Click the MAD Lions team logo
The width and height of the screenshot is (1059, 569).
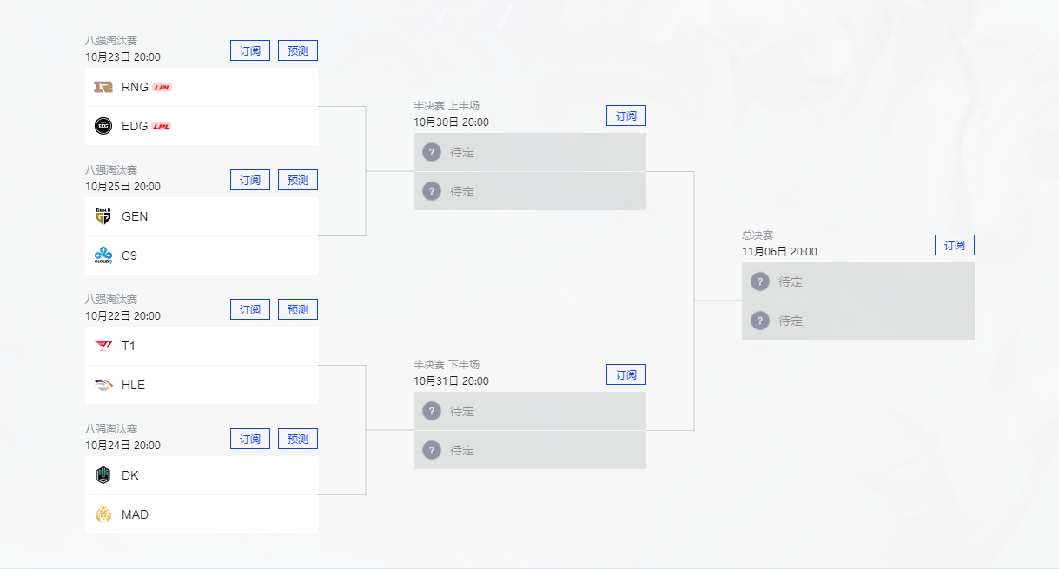pos(103,514)
